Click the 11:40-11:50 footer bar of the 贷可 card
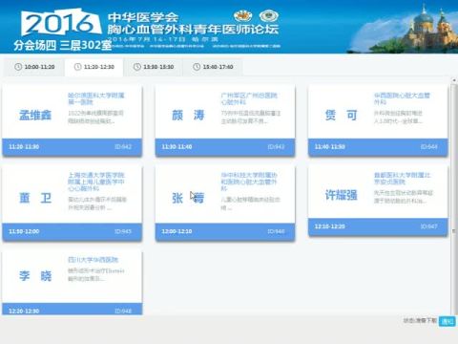Image resolution: width=458 pixels, height=344 pixels. (378, 147)
